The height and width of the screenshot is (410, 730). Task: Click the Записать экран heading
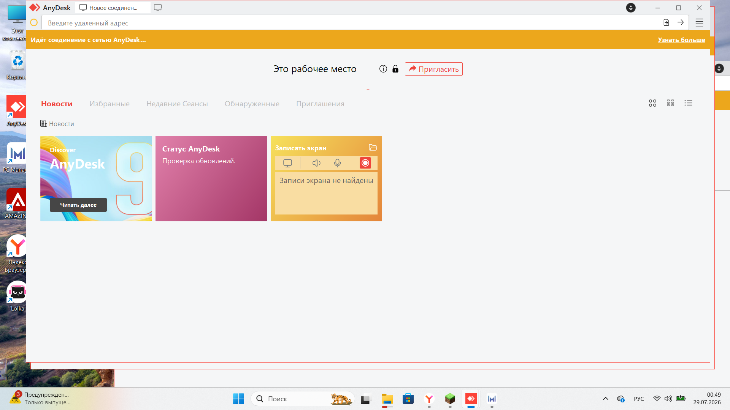click(301, 148)
